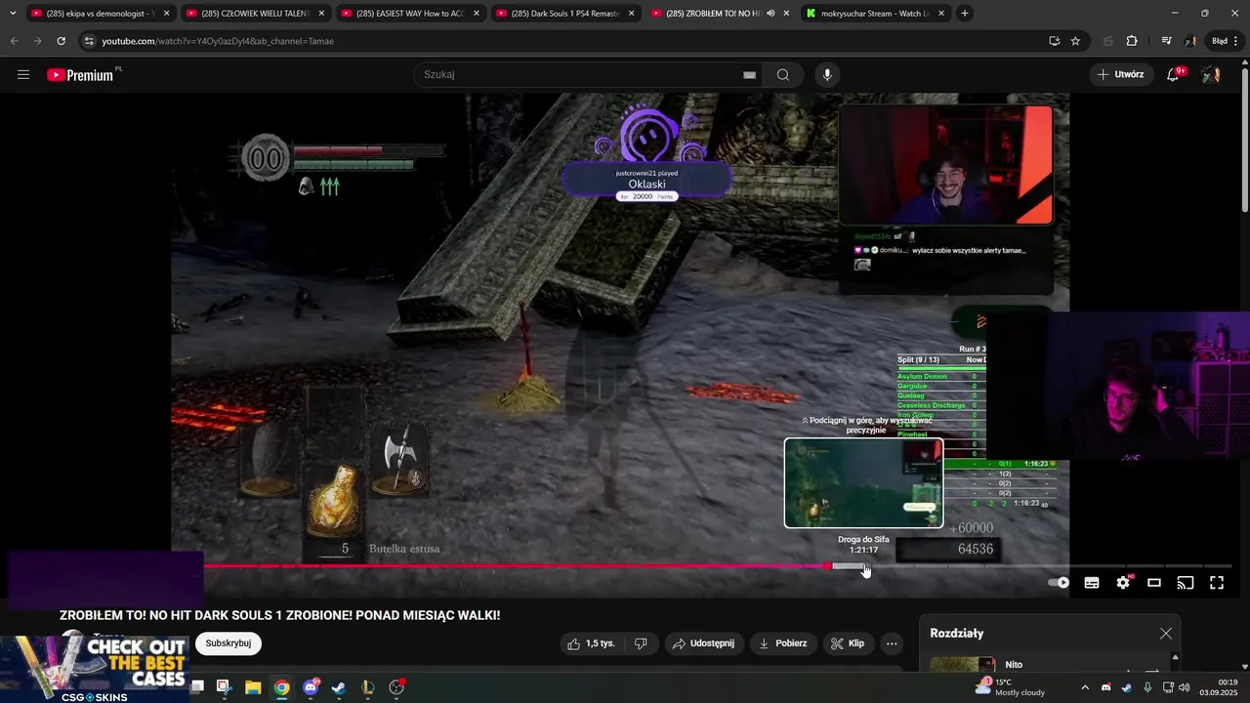The height and width of the screenshot is (703, 1250).
Task: Select the Nito chapter thumbnail
Action: (962, 665)
